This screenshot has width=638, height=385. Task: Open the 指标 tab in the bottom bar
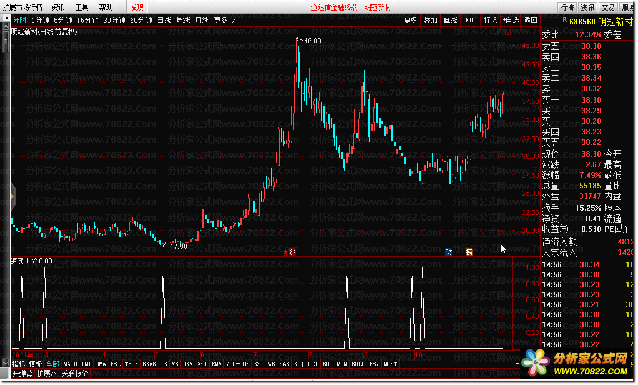(x=19, y=364)
